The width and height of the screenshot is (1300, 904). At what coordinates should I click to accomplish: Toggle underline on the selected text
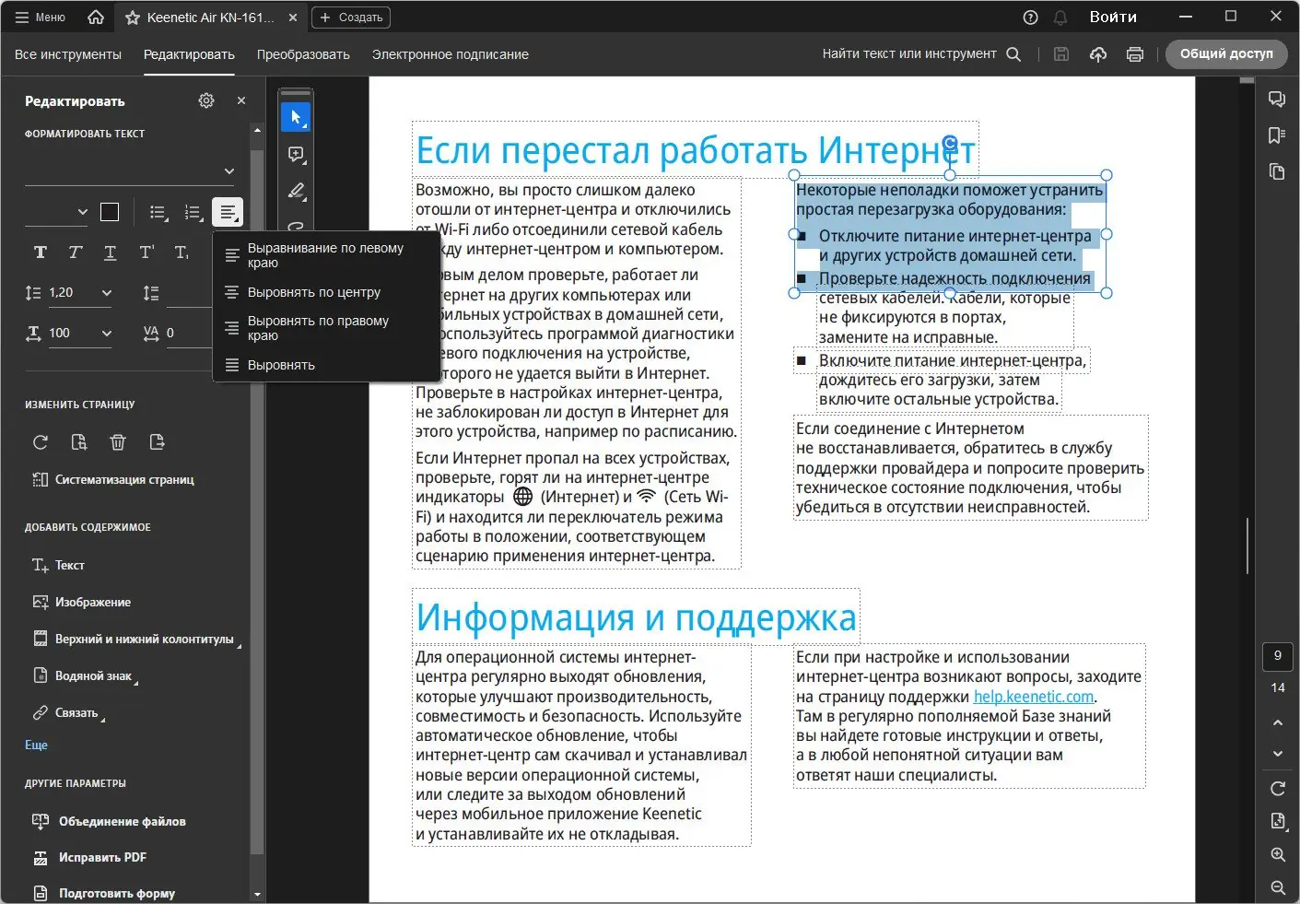pos(111,252)
